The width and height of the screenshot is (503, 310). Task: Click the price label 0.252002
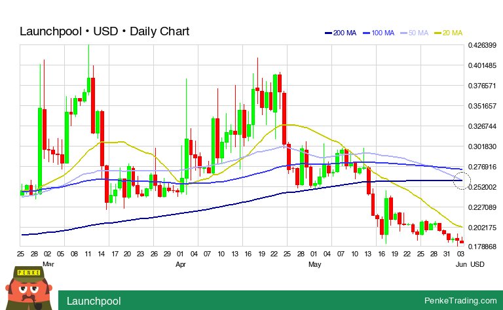(482, 187)
